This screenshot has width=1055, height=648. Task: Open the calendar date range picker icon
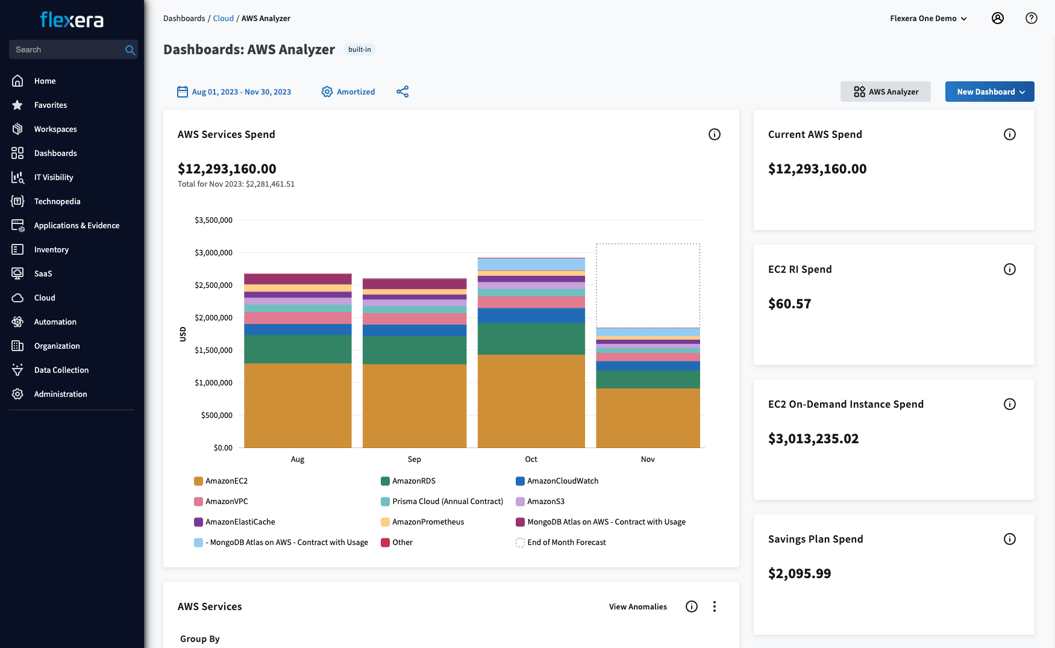coord(182,92)
